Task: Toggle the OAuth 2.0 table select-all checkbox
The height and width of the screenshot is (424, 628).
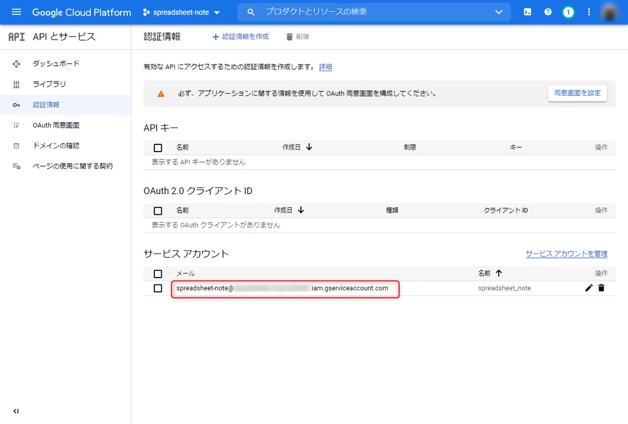Action: [x=158, y=211]
